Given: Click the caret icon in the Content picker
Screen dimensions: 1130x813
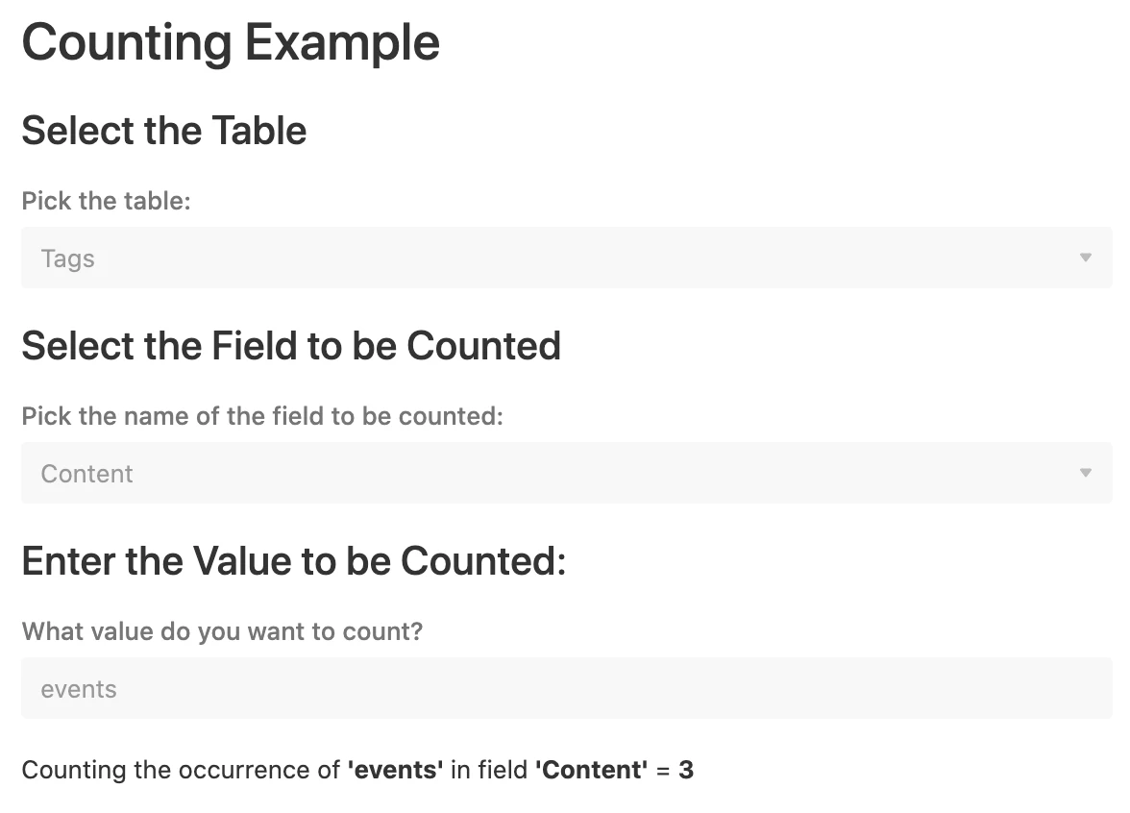Looking at the screenshot, I should [1086, 473].
